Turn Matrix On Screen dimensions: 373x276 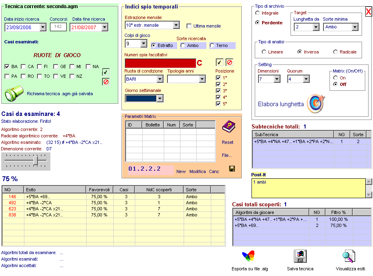click(x=335, y=77)
